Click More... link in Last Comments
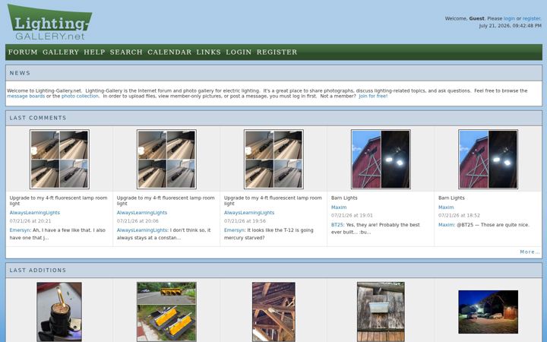The height and width of the screenshot is (342, 547). tap(530, 252)
